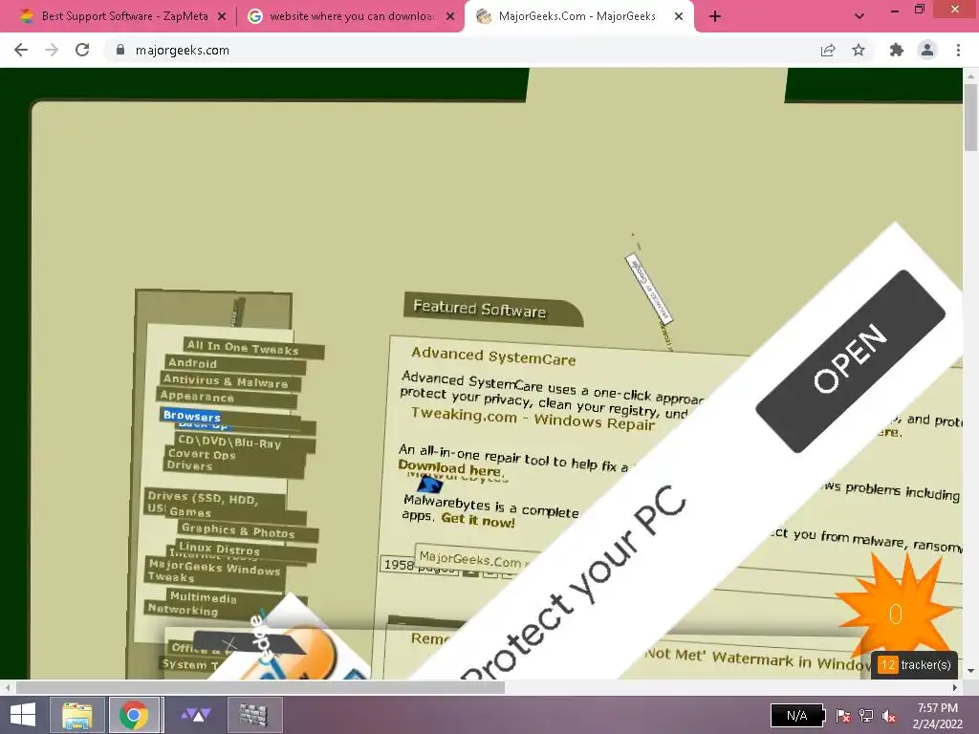Click the network icon in system tray
Viewport: 979px width, 734px height.
click(866, 716)
